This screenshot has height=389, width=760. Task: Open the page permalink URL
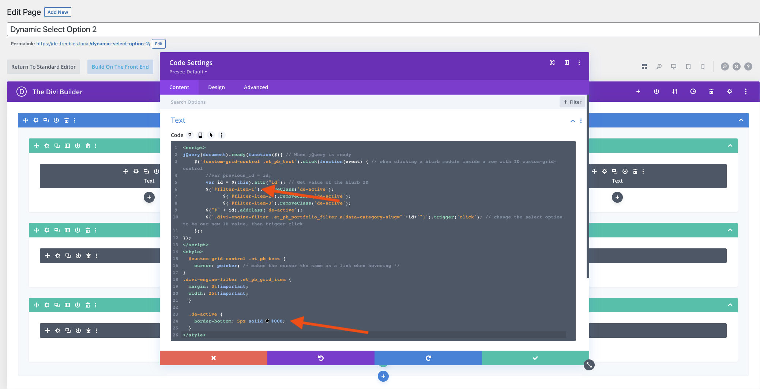[93, 44]
